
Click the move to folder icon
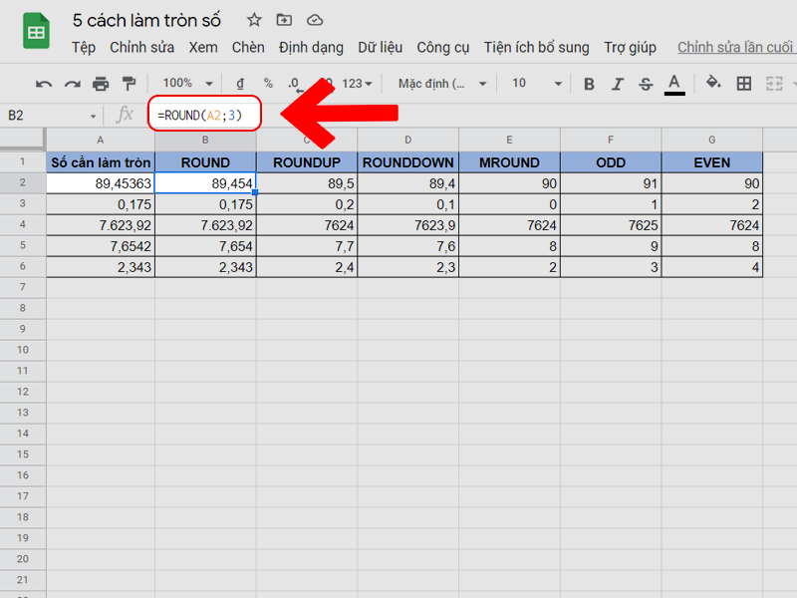pyautogui.click(x=285, y=20)
